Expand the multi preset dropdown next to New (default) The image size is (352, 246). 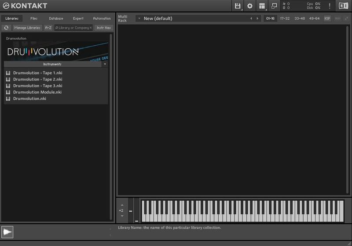[139, 18]
